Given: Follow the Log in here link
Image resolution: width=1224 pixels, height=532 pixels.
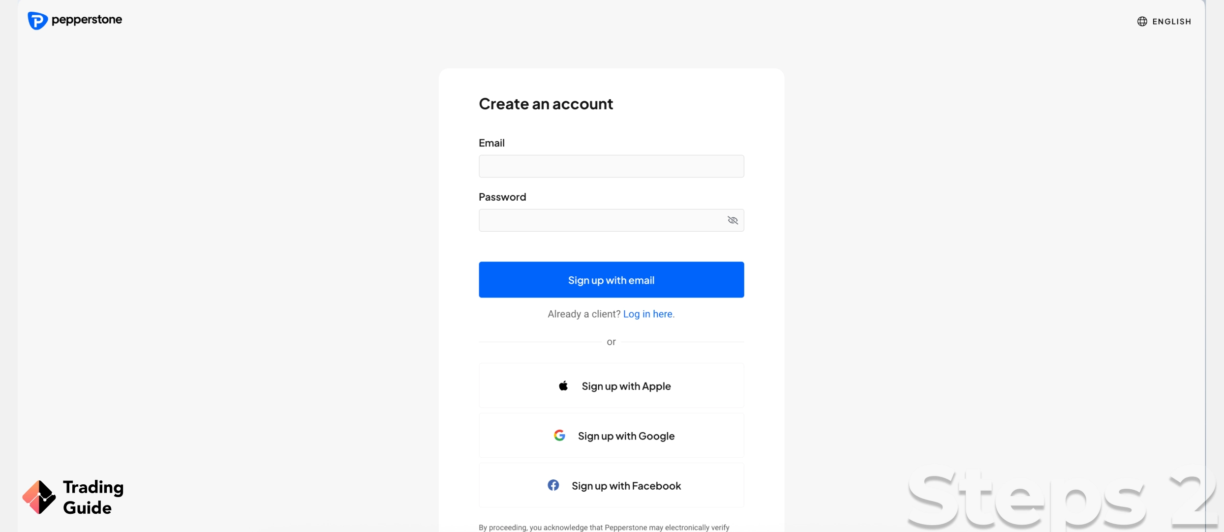Looking at the screenshot, I should tap(648, 314).
